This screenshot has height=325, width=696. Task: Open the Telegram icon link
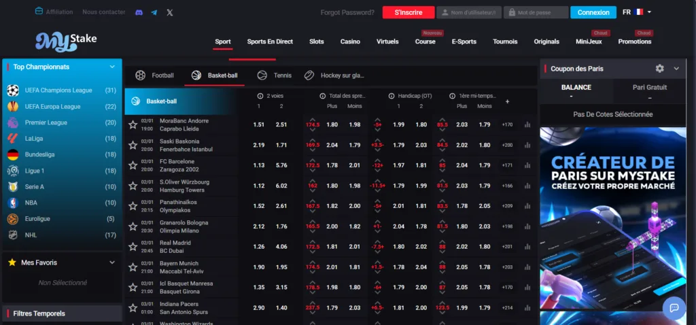pyautogui.click(x=154, y=12)
